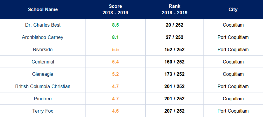
Task: Open the Terry Fox school link
Action: coord(43,111)
